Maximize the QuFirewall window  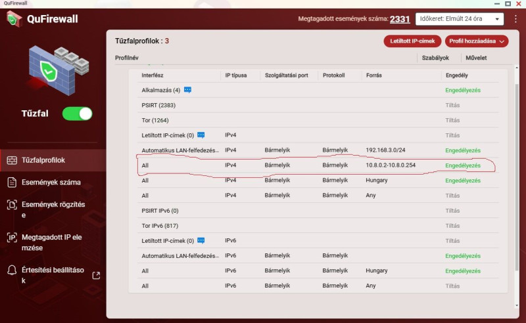(508, 3)
